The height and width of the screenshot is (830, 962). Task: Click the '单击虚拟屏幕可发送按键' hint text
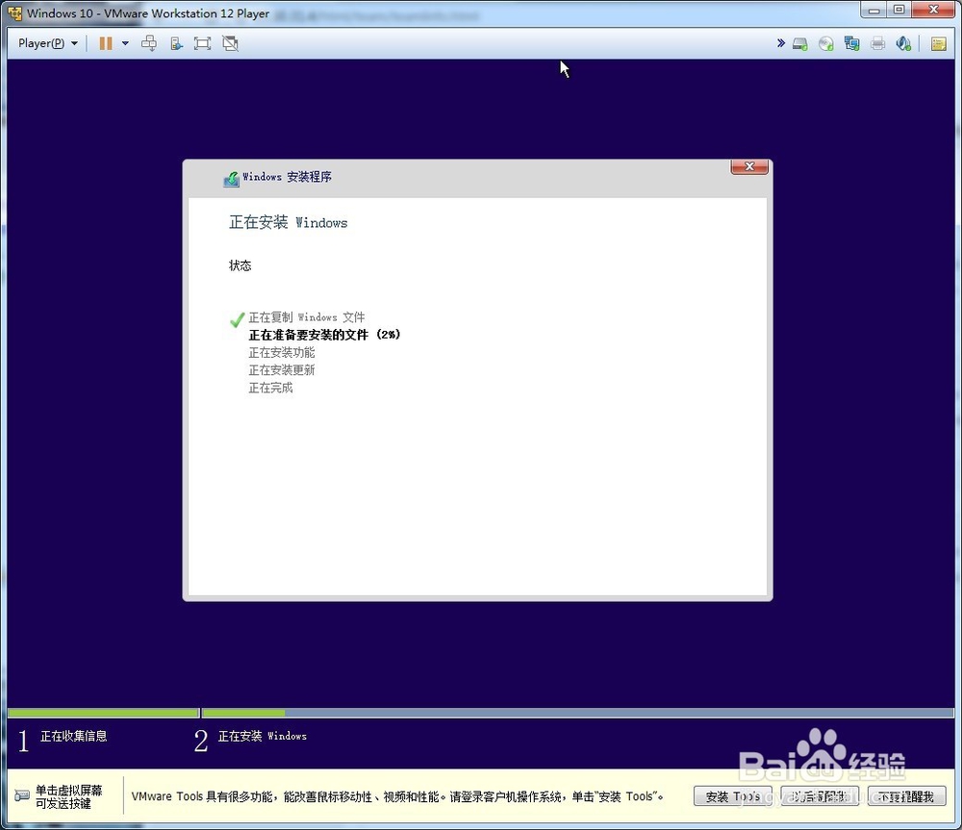tap(68, 797)
